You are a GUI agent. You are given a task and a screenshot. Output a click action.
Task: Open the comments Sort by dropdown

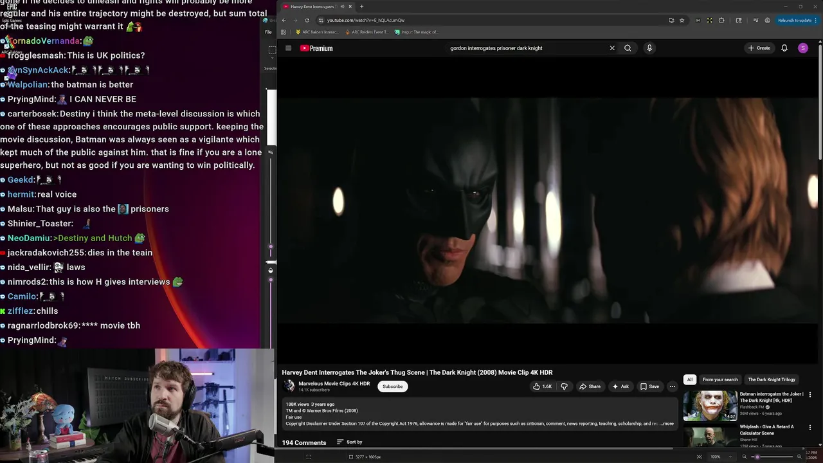pyautogui.click(x=350, y=442)
